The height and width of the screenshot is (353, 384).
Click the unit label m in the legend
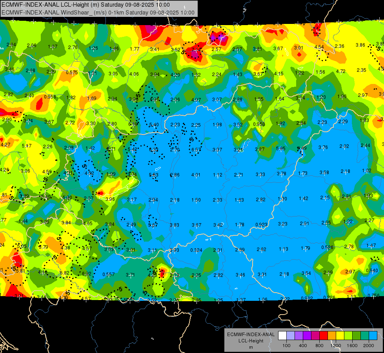pos(251,347)
